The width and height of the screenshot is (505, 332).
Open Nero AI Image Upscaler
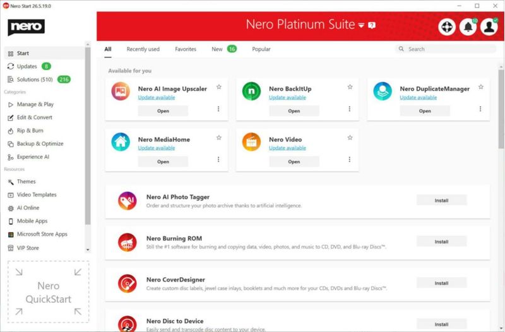pos(163,111)
